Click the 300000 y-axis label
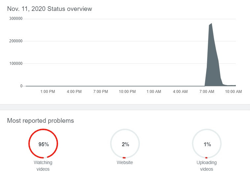This screenshot has height=176, width=250. click(x=16, y=19)
